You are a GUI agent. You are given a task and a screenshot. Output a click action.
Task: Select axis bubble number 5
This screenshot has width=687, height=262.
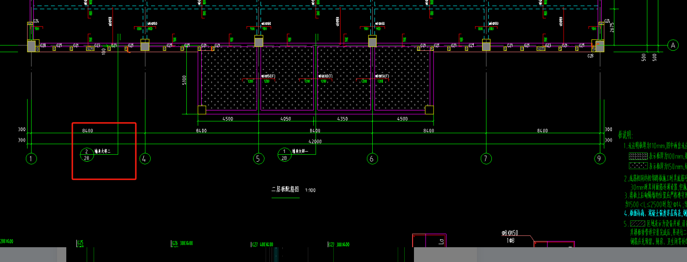[x=259, y=159]
